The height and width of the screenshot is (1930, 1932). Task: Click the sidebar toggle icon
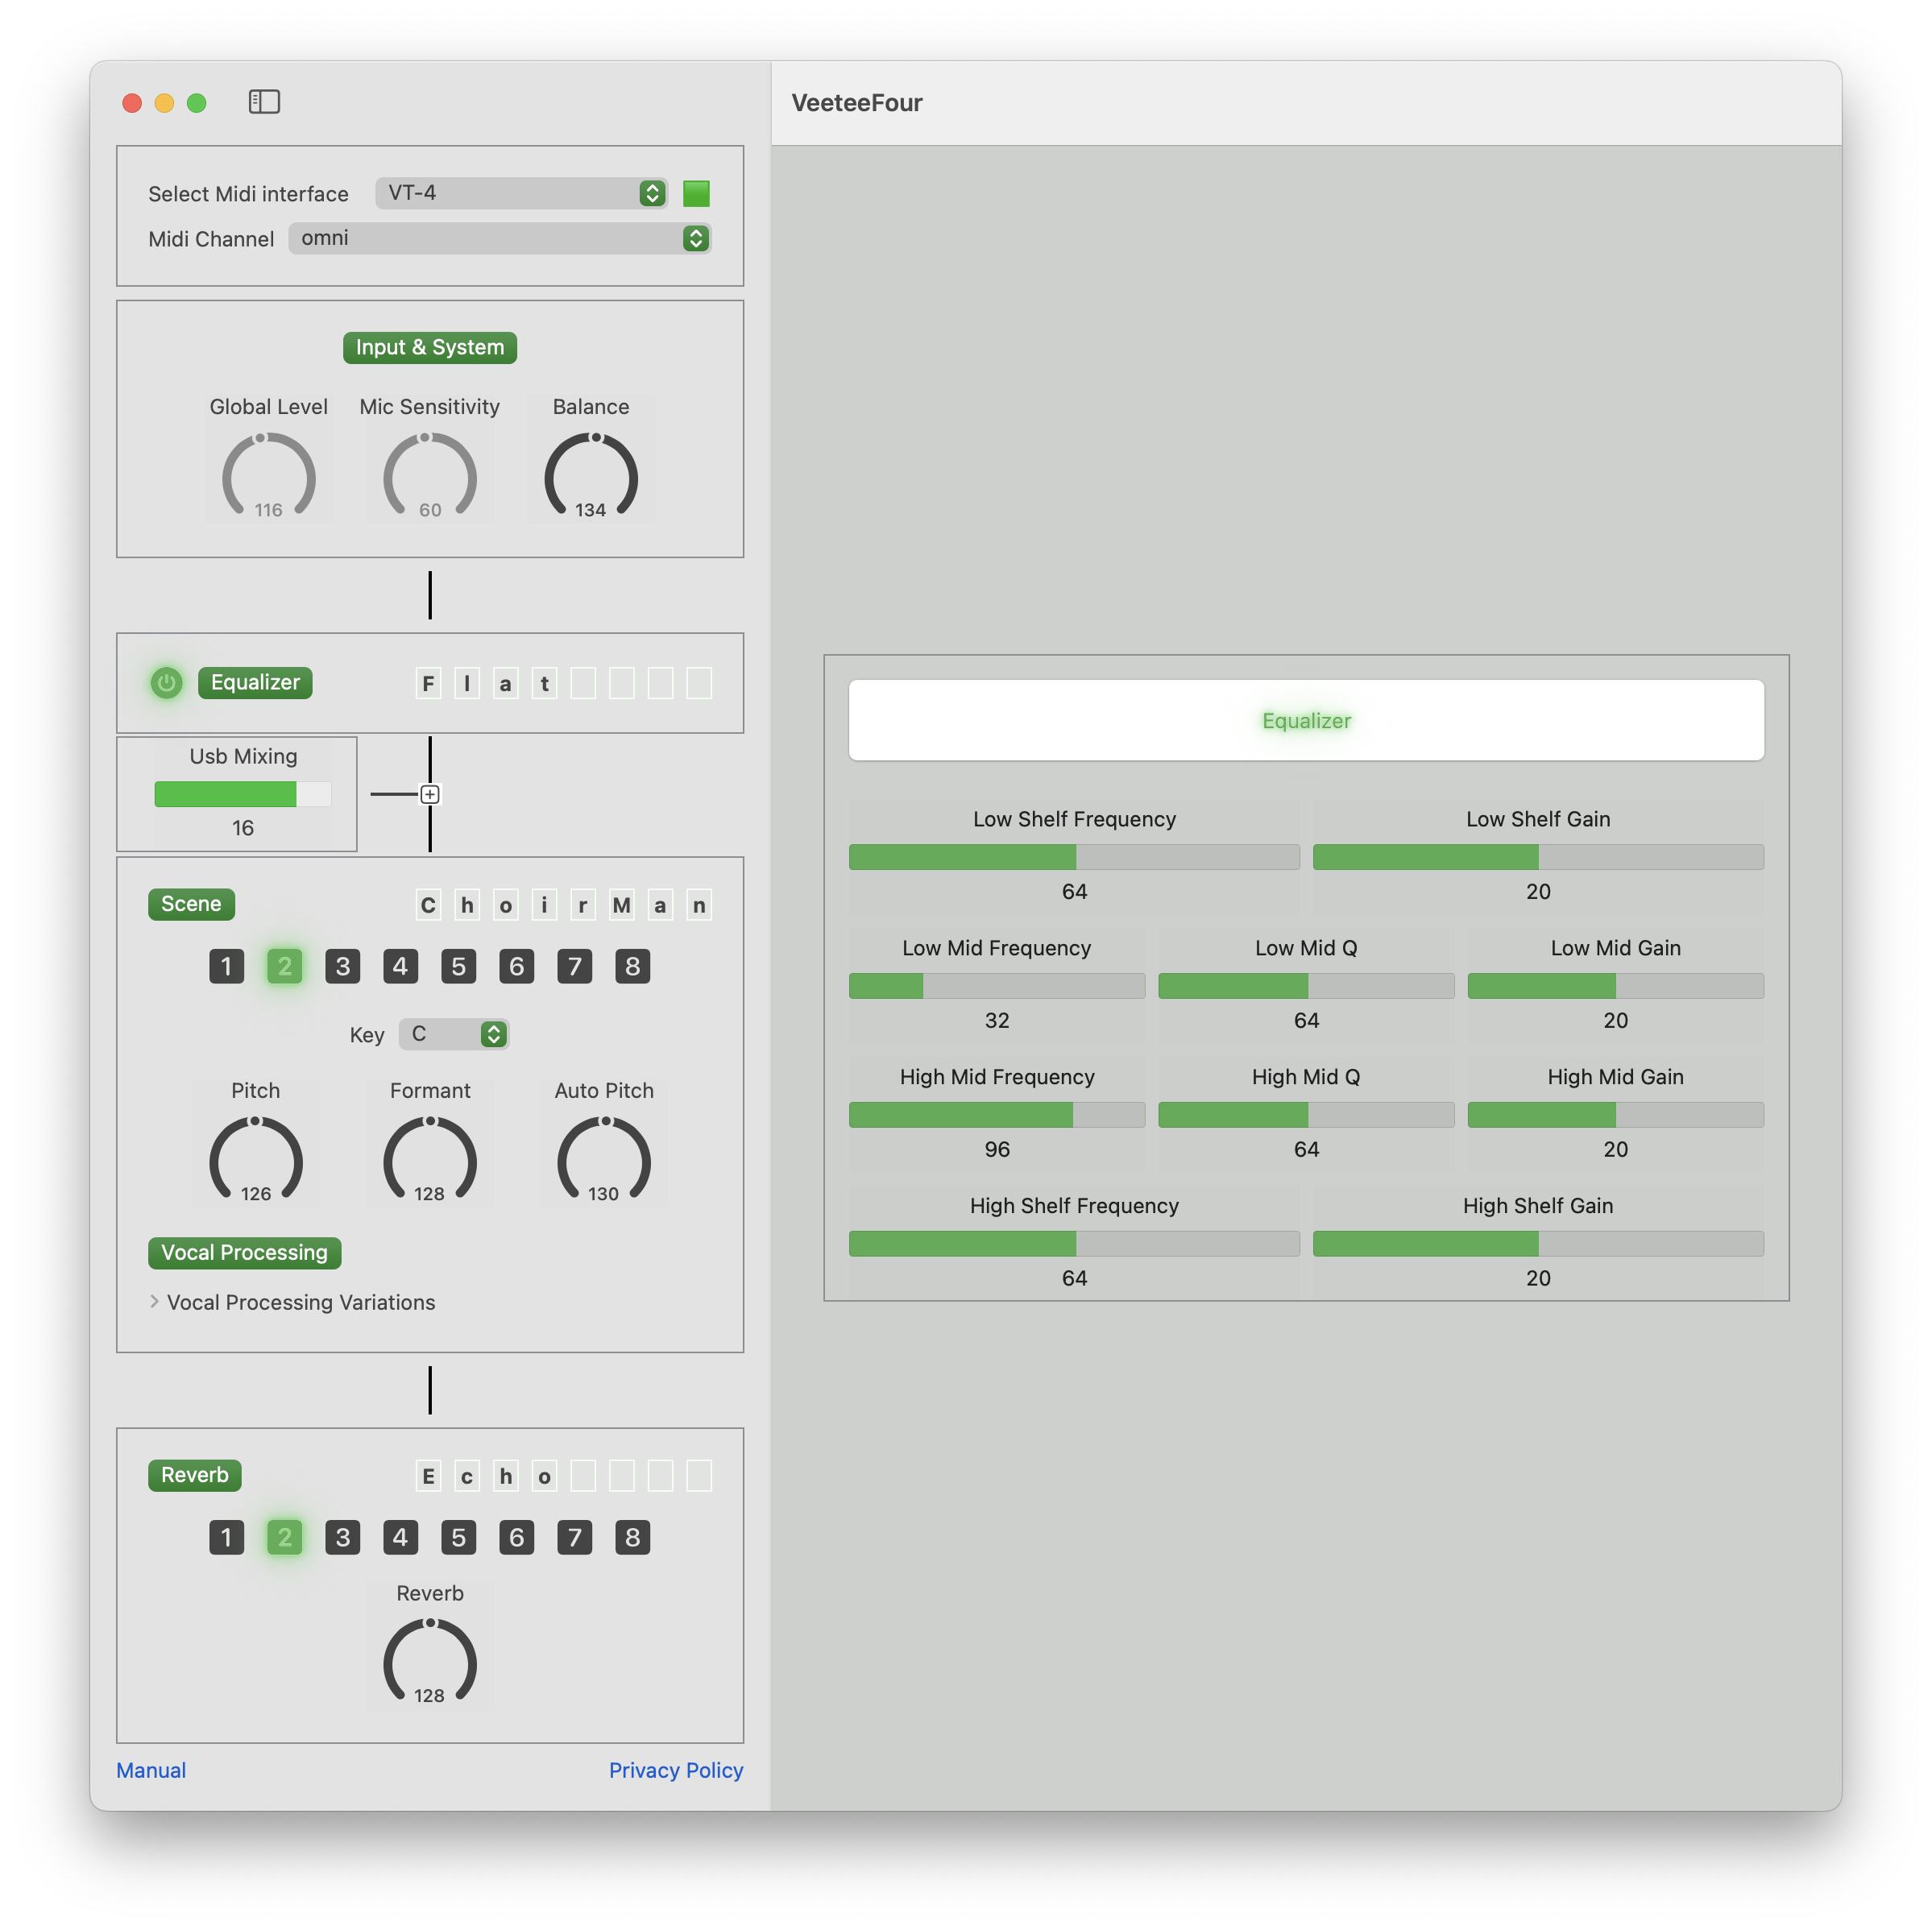(x=268, y=102)
